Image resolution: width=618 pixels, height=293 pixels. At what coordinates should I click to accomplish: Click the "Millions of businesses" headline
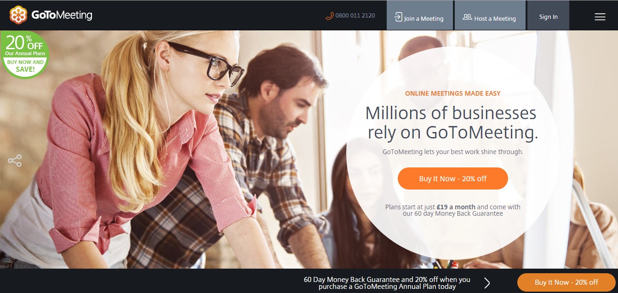[451, 113]
